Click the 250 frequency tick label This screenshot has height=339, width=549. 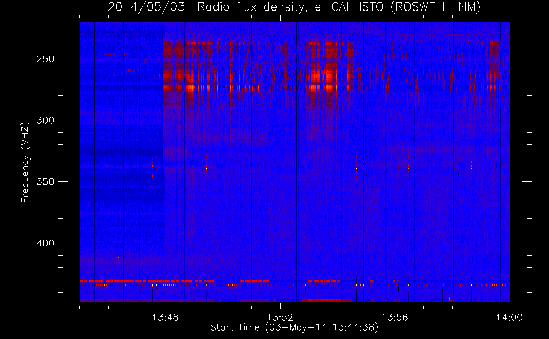[x=45, y=59]
